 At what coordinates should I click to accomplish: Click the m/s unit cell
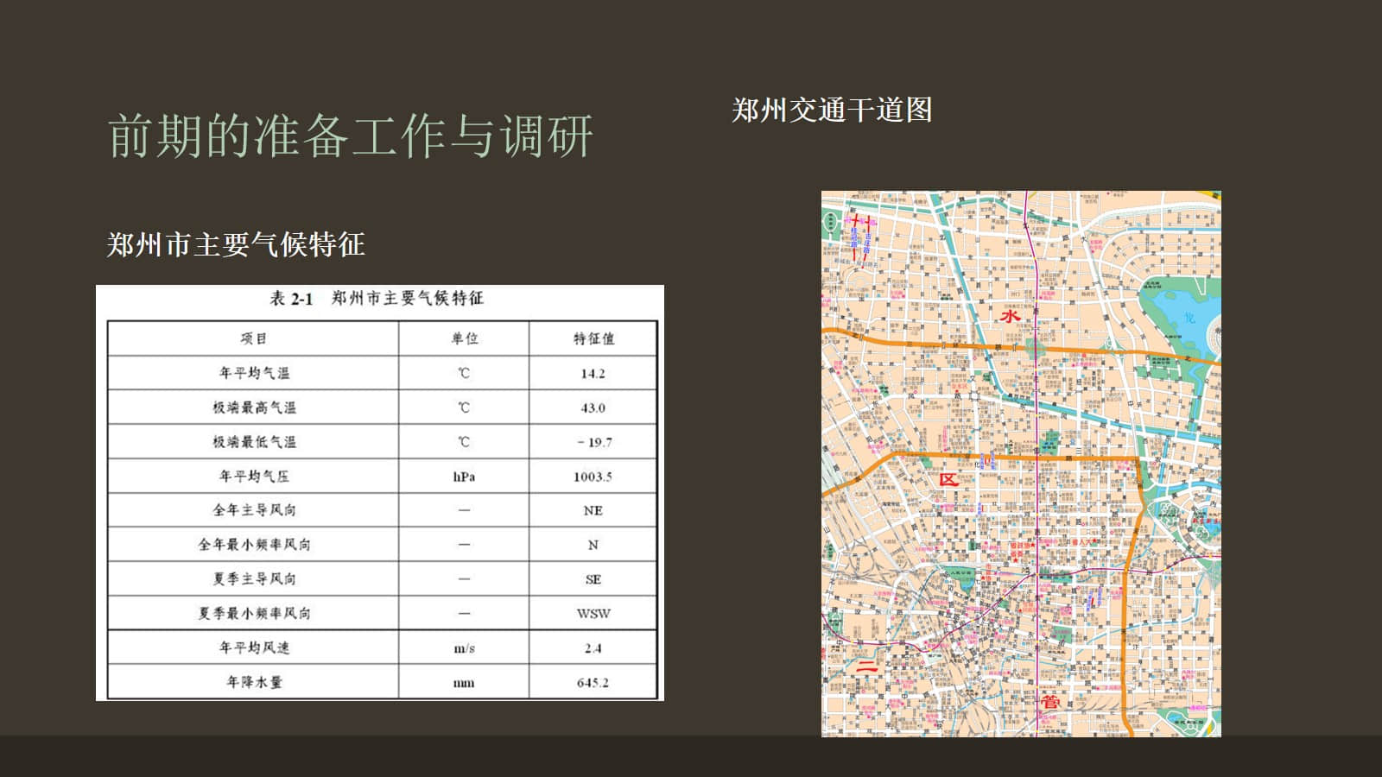[464, 647]
